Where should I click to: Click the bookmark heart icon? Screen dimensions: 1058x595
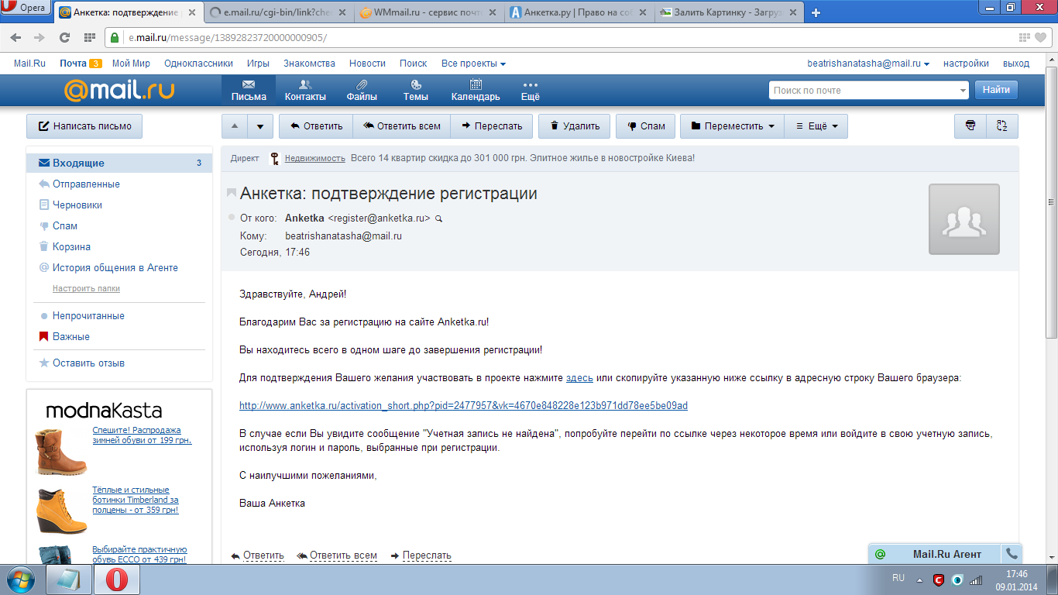point(1040,37)
